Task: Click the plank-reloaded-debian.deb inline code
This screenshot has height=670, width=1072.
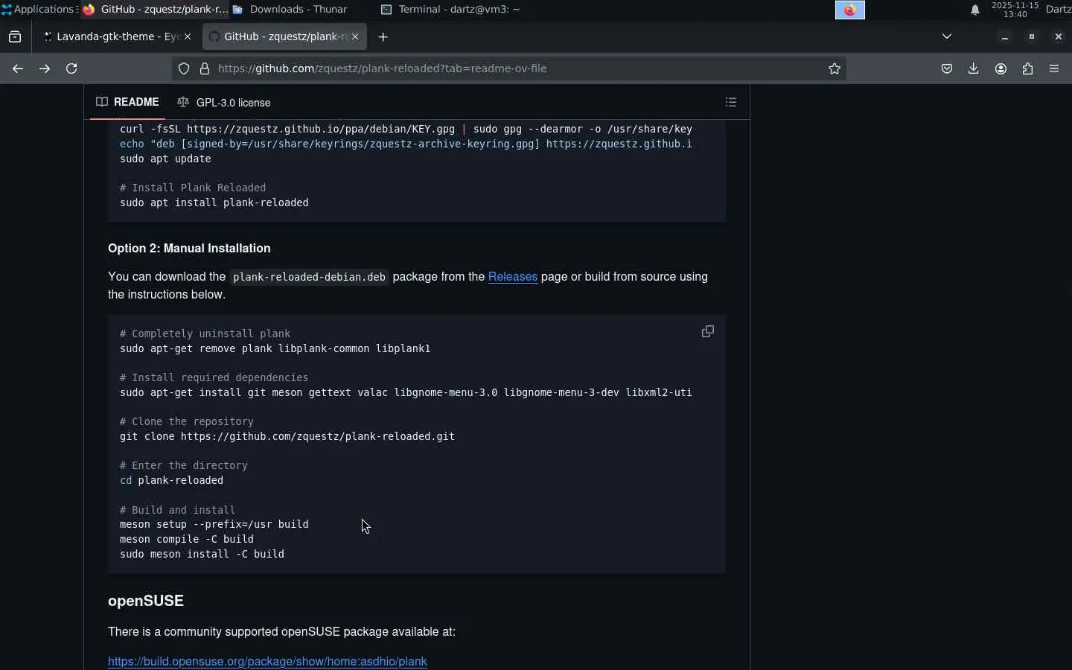Action: pyautogui.click(x=309, y=277)
